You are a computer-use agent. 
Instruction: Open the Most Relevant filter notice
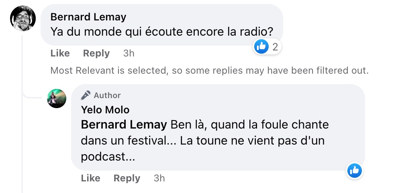click(x=209, y=71)
